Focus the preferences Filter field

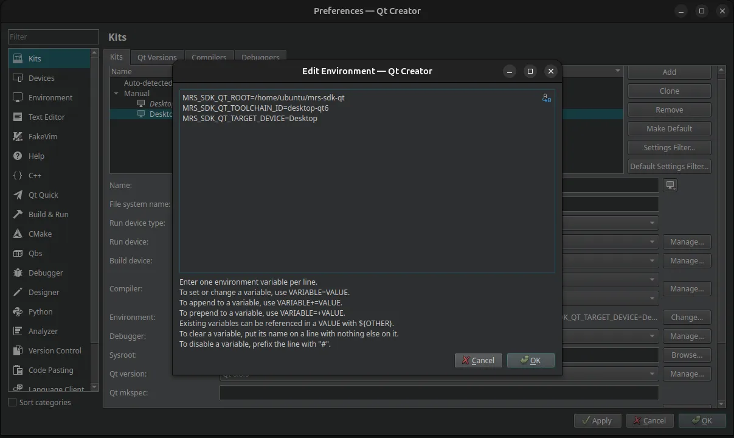(x=54, y=36)
